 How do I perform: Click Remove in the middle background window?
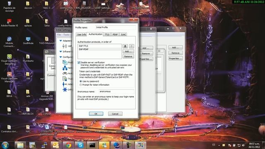146,53
